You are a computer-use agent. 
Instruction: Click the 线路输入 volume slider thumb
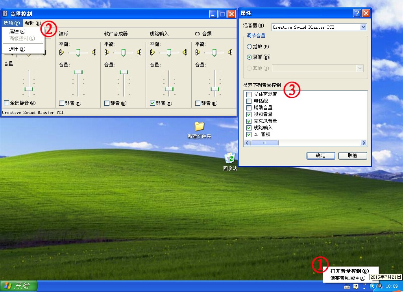[x=169, y=89]
